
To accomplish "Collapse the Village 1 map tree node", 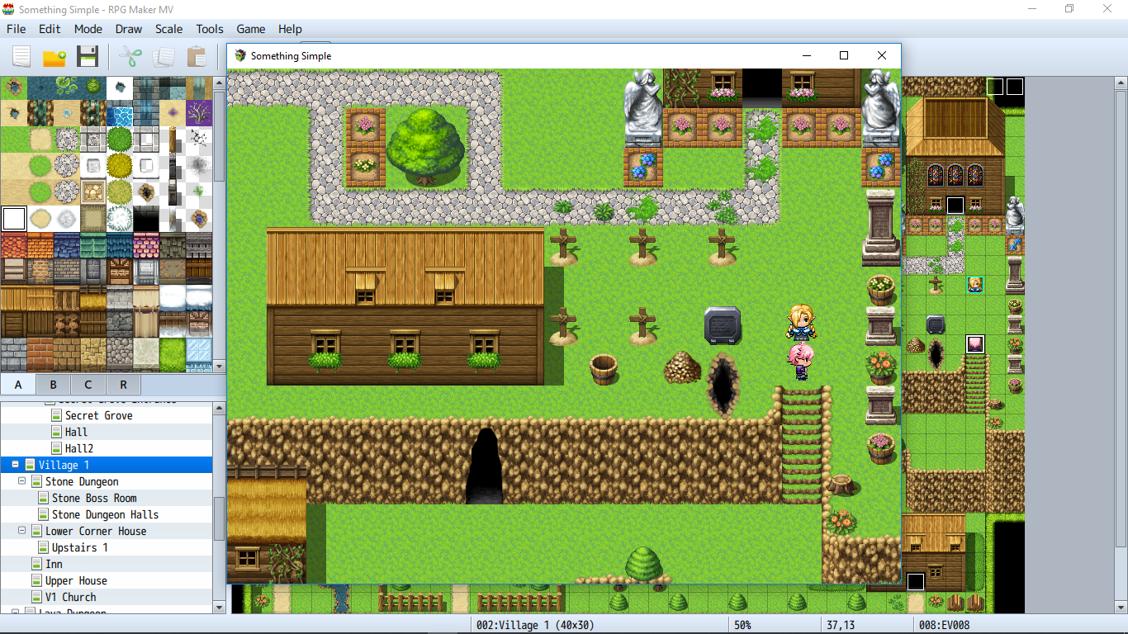I will click(15, 465).
